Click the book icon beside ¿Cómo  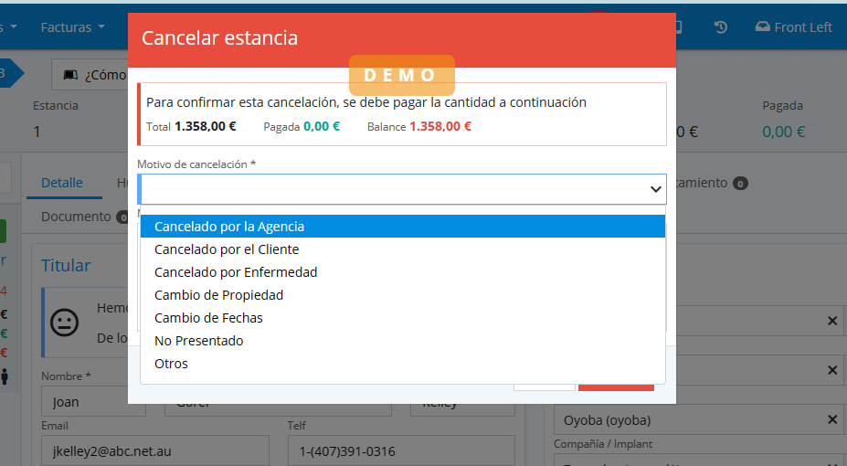coord(71,75)
